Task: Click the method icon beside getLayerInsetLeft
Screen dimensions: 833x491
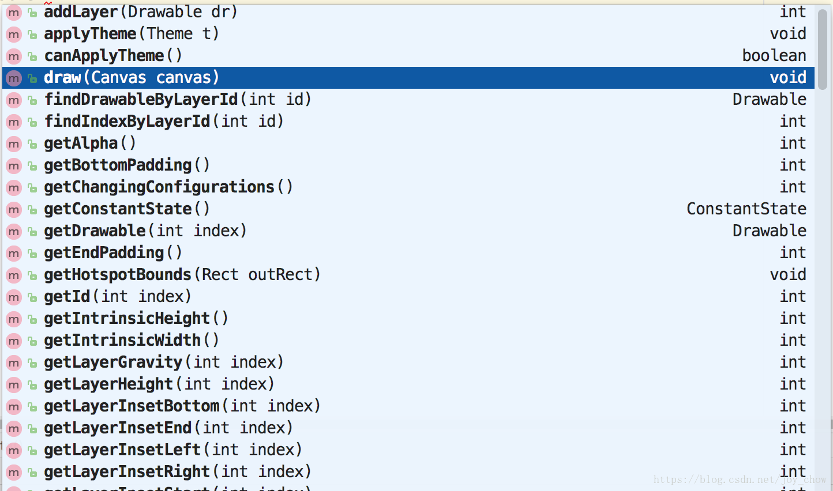Action: coord(14,451)
